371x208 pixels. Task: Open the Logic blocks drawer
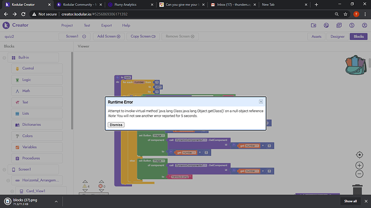pyautogui.click(x=37, y=80)
